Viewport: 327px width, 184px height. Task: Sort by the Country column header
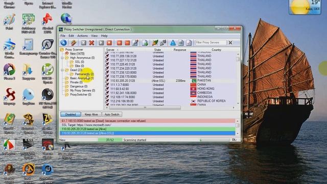(216, 50)
